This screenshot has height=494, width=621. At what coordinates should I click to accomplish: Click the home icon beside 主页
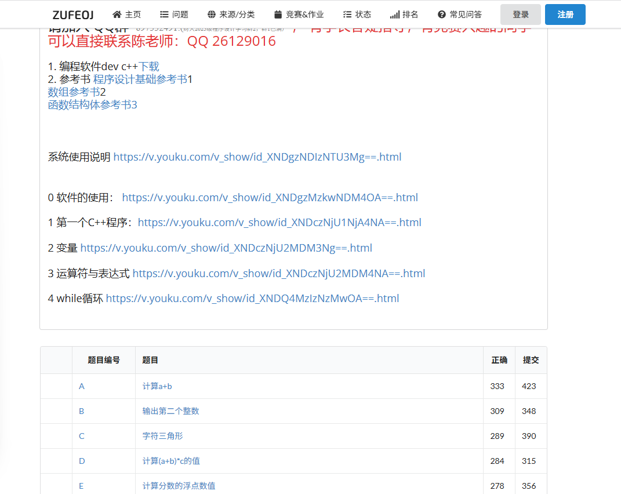[117, 14]
